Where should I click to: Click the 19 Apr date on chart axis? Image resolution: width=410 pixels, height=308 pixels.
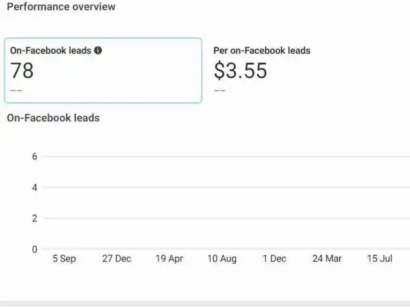pyautogui.click(x=169, y=259)
